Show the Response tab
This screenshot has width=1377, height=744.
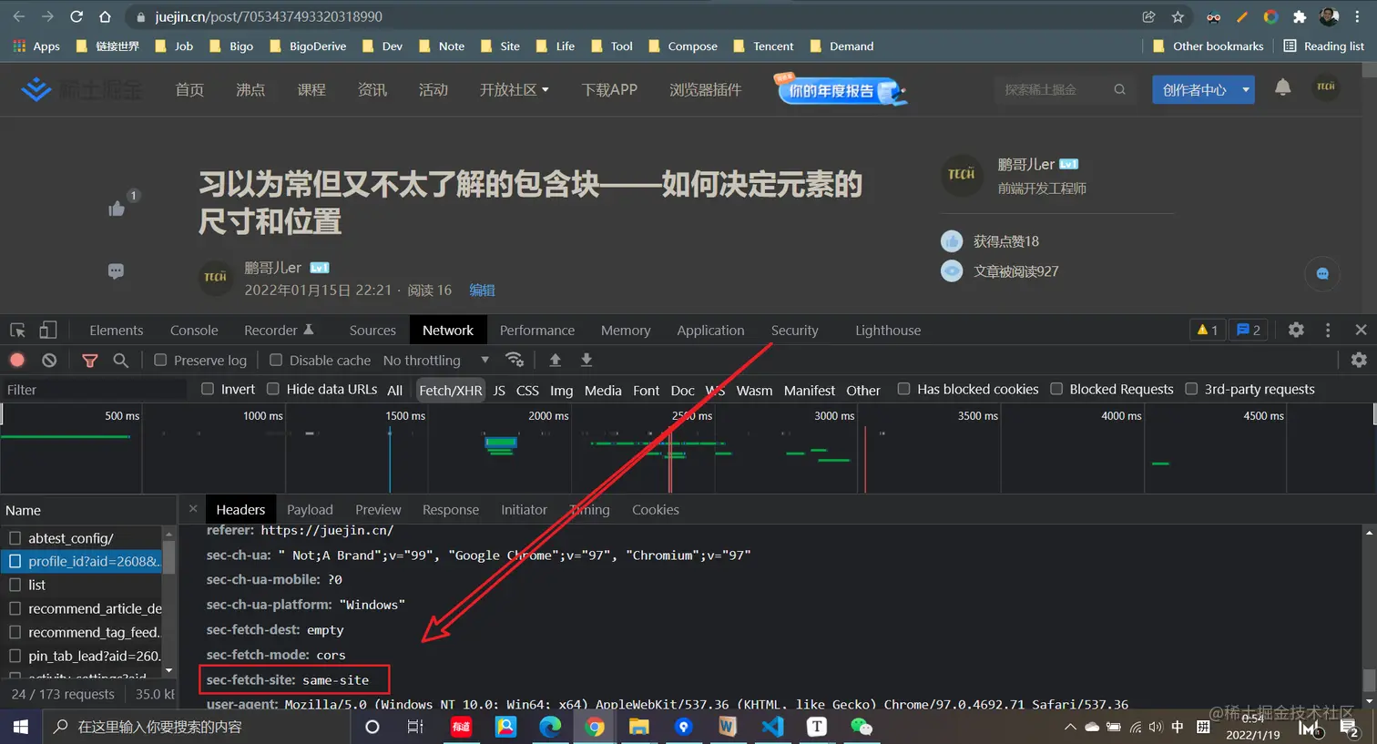pos(451,510)
